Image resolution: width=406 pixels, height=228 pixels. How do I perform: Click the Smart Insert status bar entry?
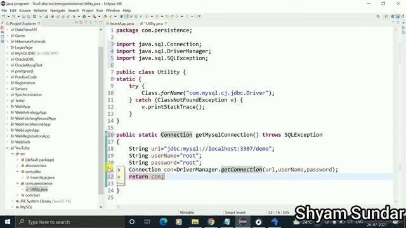[235, 213]
